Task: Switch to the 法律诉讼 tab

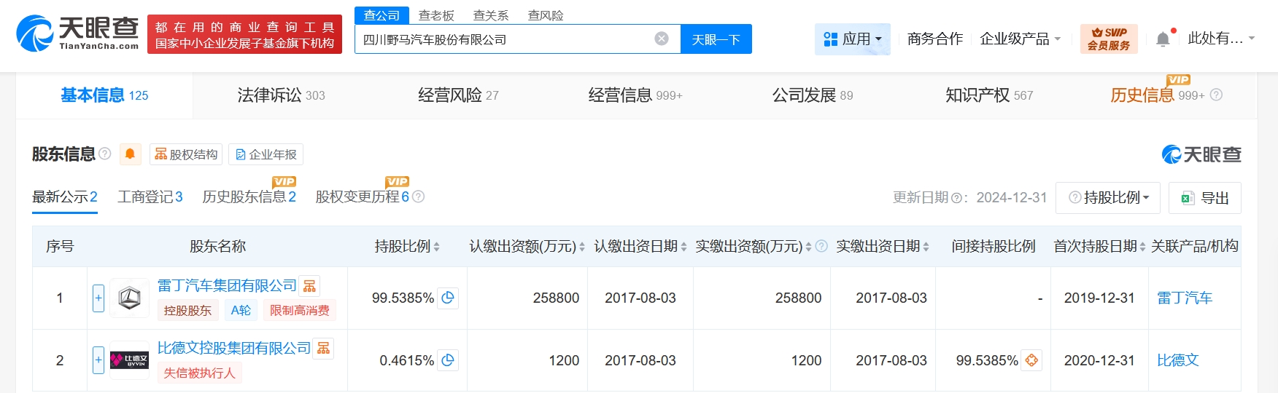Action: (x=281, y=95)
